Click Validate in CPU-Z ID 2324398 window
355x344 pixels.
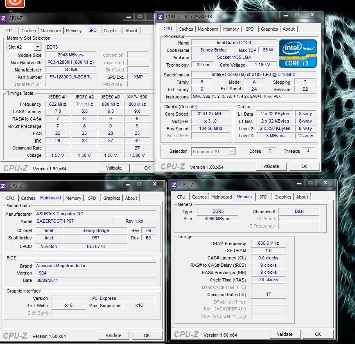271,166
